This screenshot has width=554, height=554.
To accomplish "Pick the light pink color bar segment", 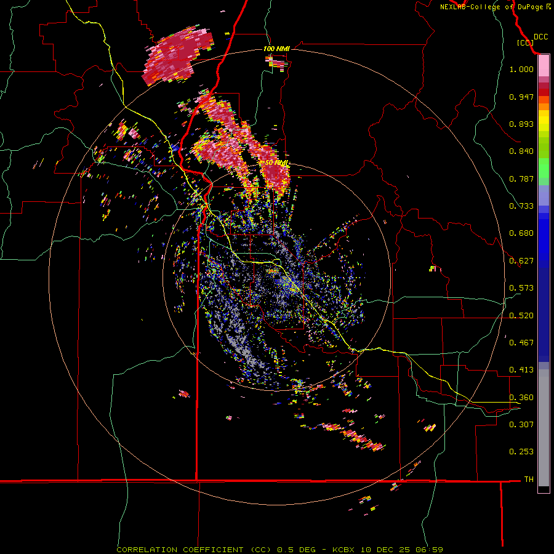I will pyautogui.click(x=544, y=66).
